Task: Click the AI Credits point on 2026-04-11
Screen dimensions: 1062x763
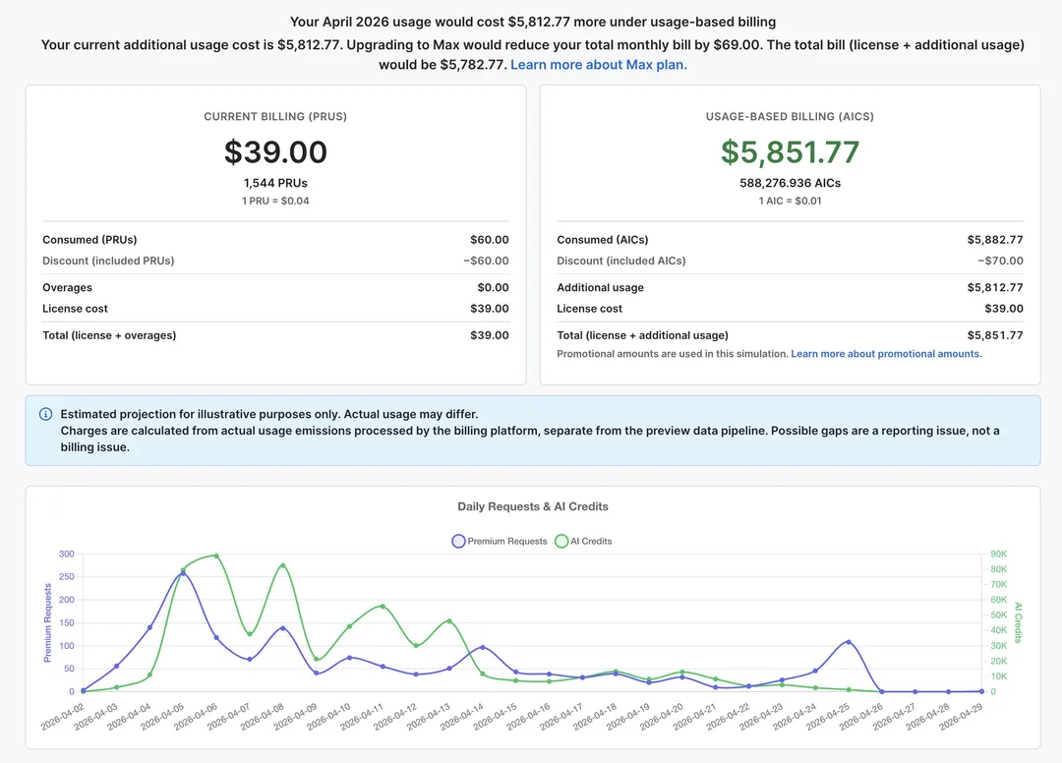Action: coord(383,607)
